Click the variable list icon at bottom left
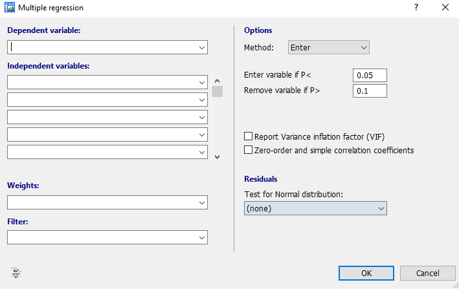This screenshot has width=459, height=289. point(16,273)
